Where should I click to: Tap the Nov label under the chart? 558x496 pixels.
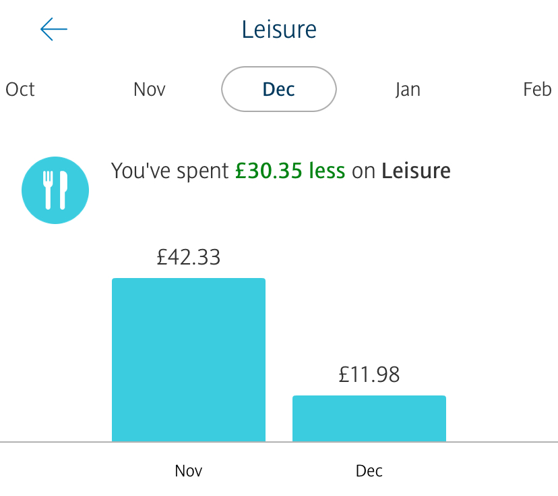pos(189,471)
